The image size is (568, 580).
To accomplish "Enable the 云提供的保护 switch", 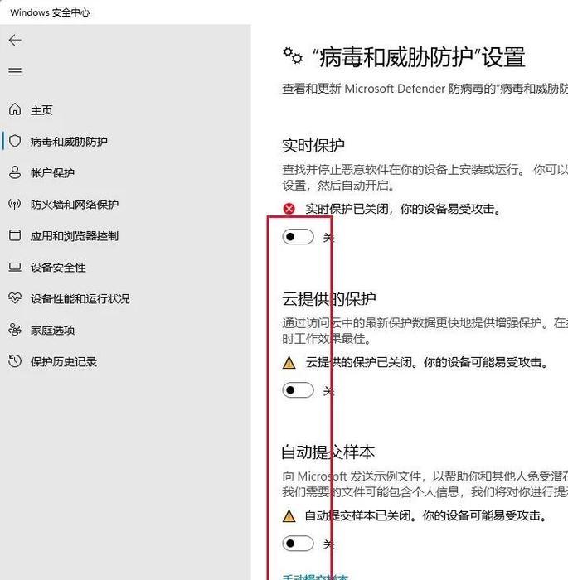I will click(x=298, y=390).
